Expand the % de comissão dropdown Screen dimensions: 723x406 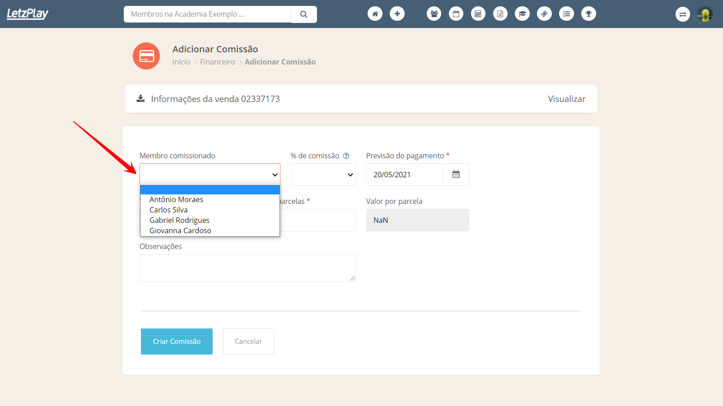click(323, 175)
